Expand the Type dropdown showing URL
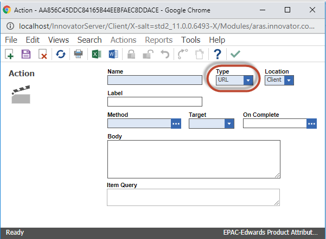This screenshot has height=239, width=326. (248, 80)
